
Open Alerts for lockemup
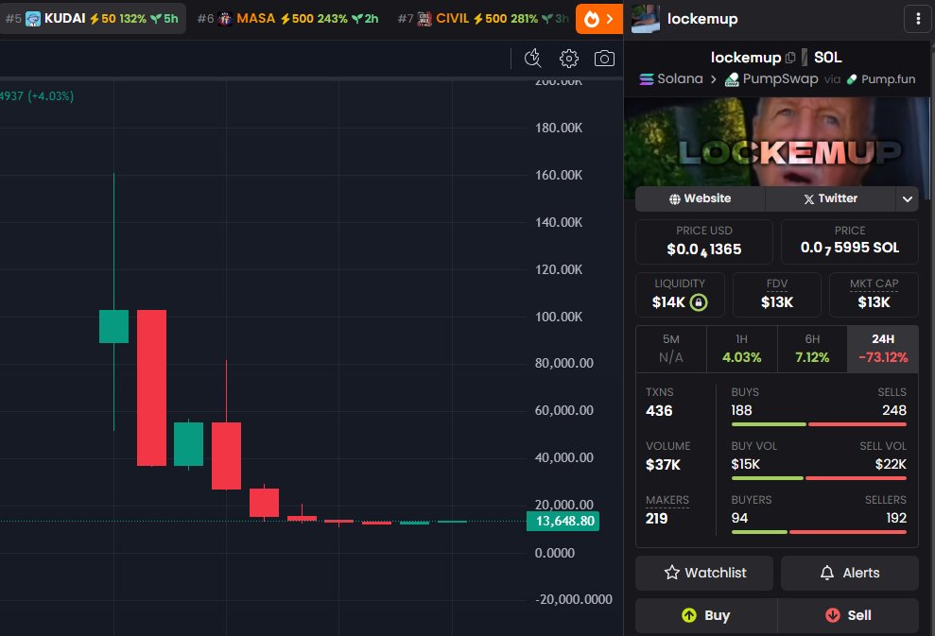pyautogui.click(x=850, y=573)
